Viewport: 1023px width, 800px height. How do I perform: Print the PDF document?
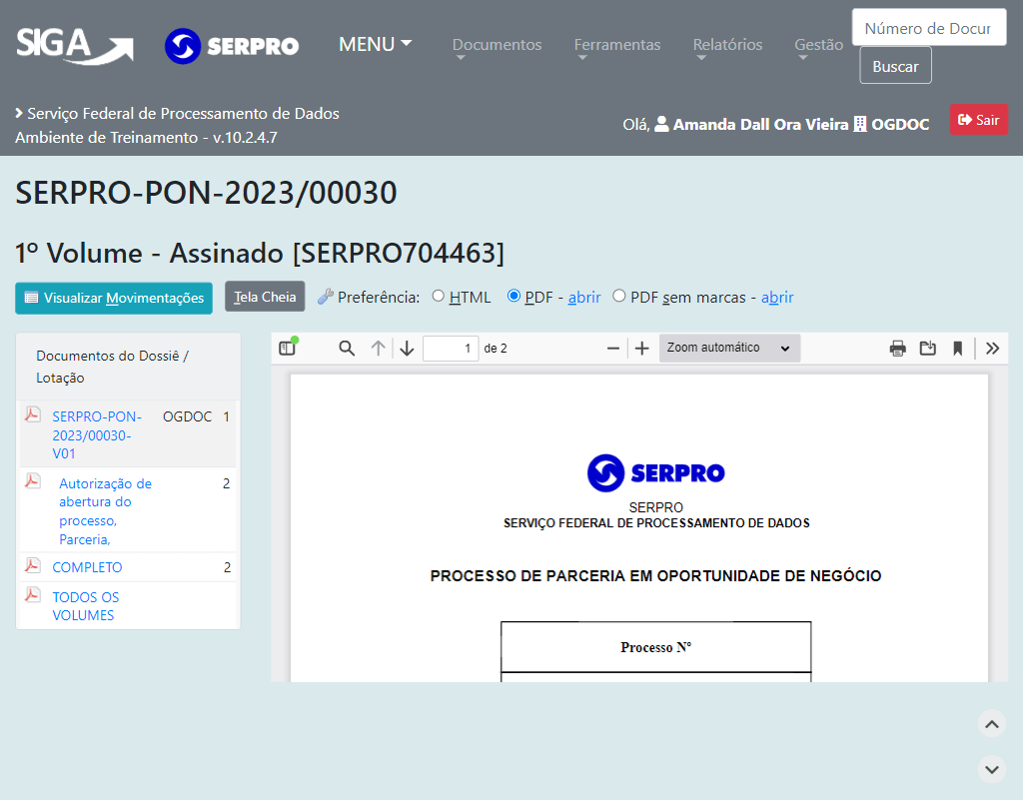(x=898, y=349)
